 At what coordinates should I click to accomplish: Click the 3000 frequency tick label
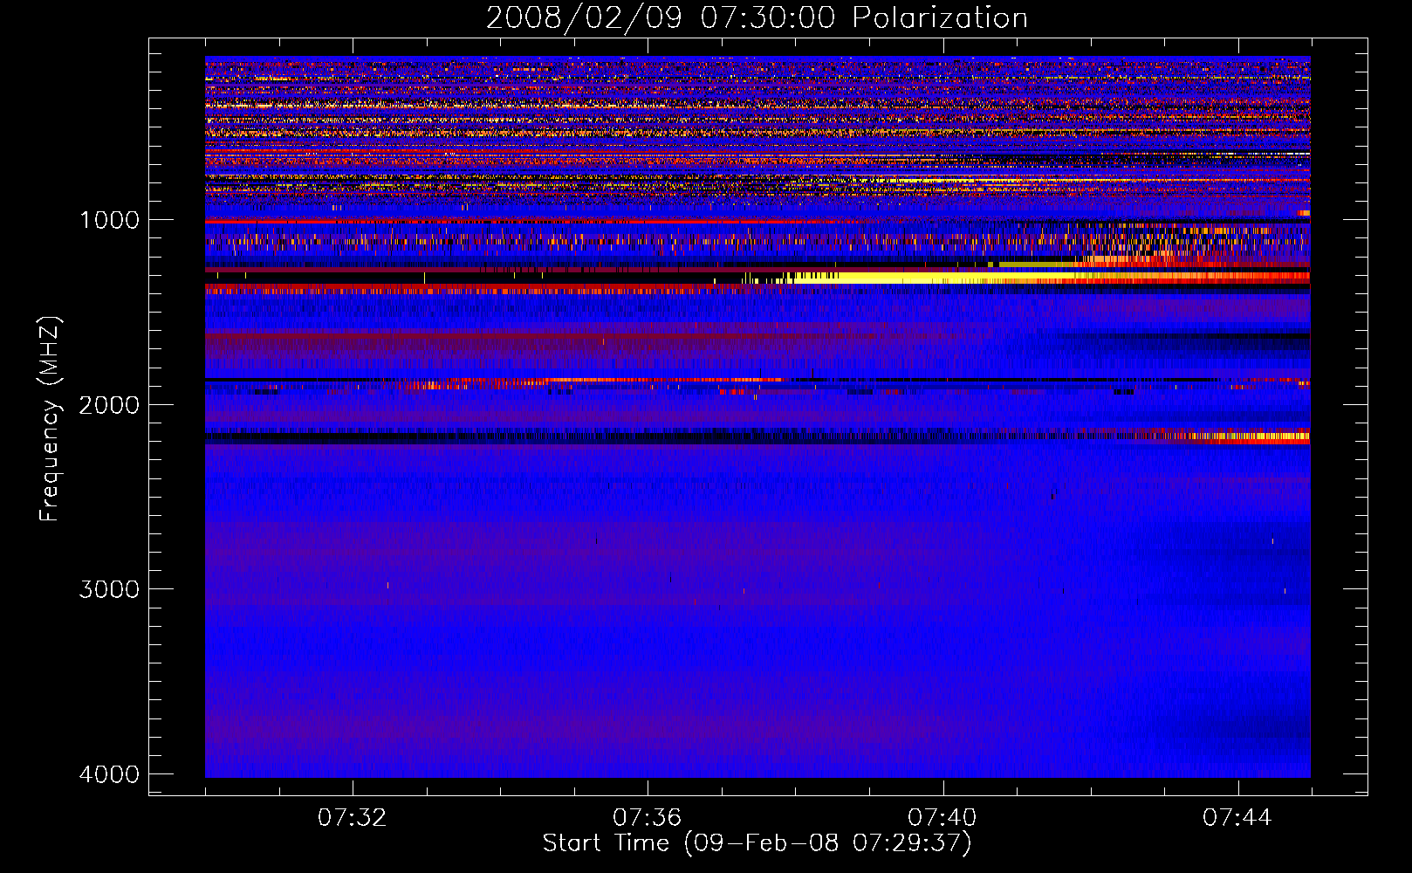[109, 589]
